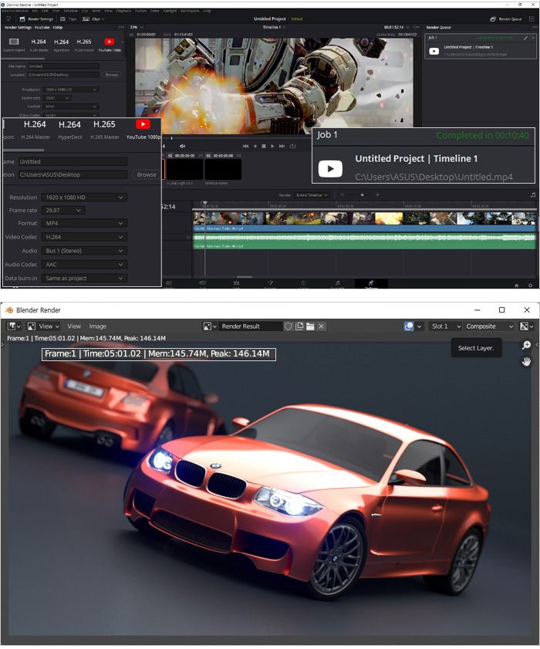Click the Blender zoom magnifier gizmo
Screen dimensions: 540x649
tap(526, 345)
